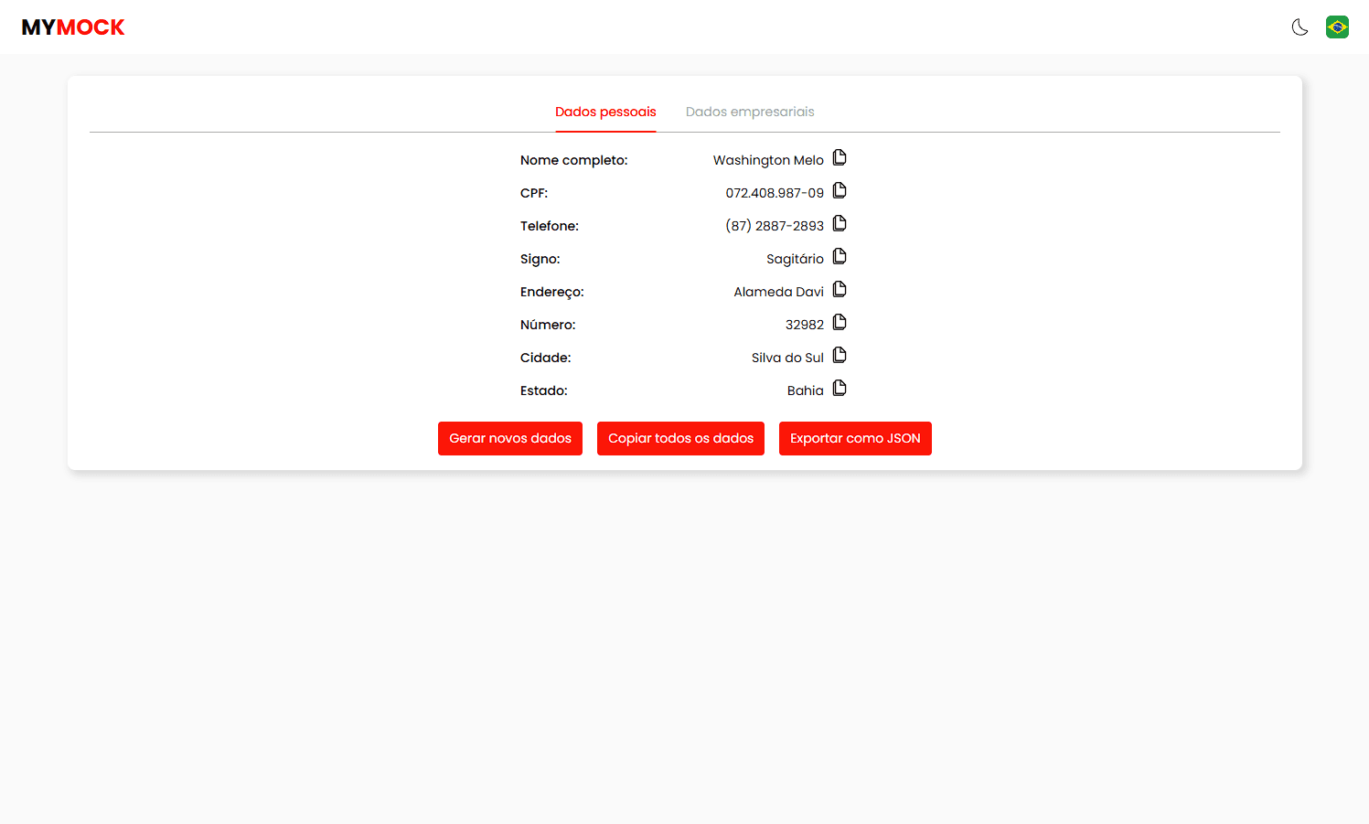Open language selector via Brazil flag
The image size is (1369, 824).
click(x=1337, y=27)
